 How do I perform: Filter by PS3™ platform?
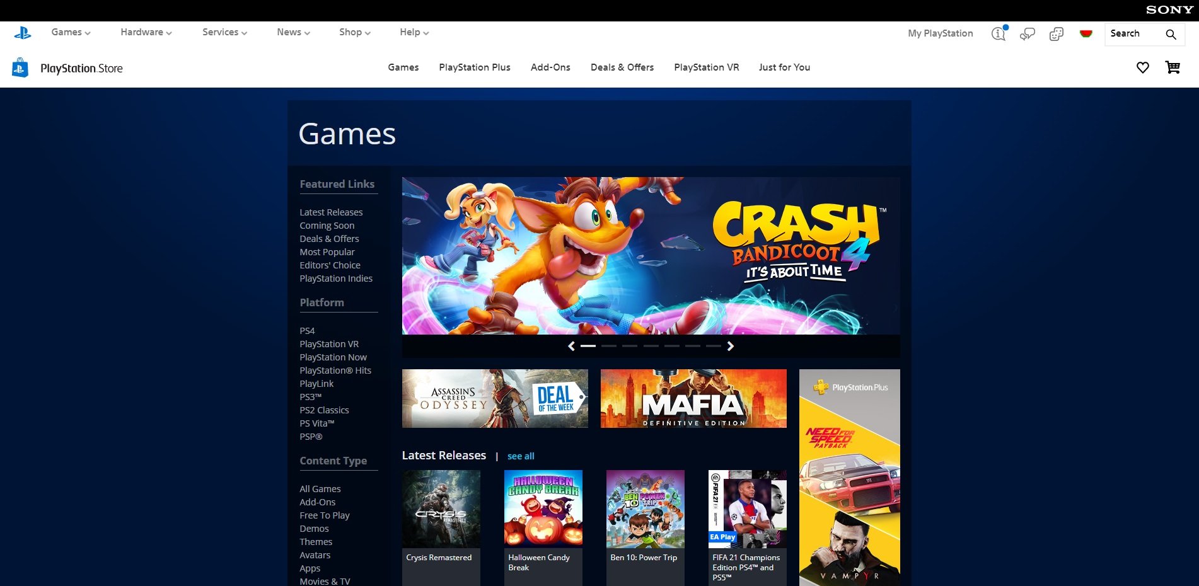pyautogui.click(x=310, y=397)
